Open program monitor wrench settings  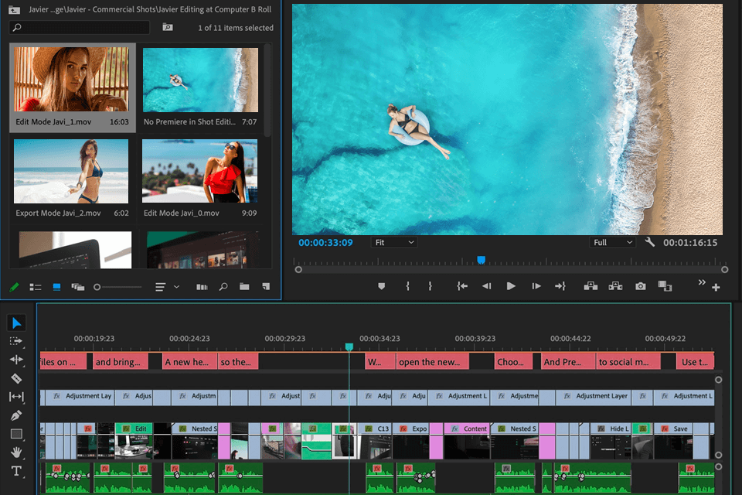pos(649,242)
